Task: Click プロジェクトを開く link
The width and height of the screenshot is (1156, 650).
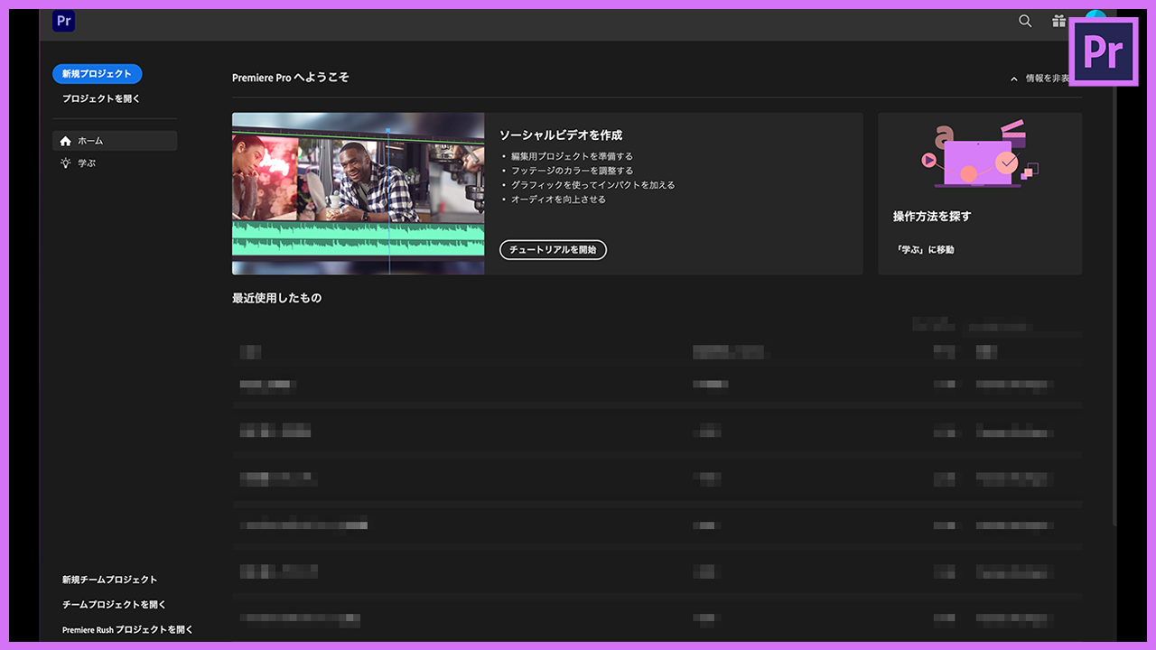Action: pos(101,98)
